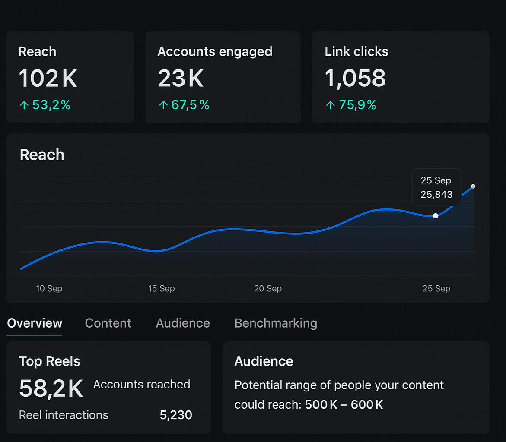Screen dimensions: 506x442
Task: Open the Content tab
Action: click(x=108, y=323)
